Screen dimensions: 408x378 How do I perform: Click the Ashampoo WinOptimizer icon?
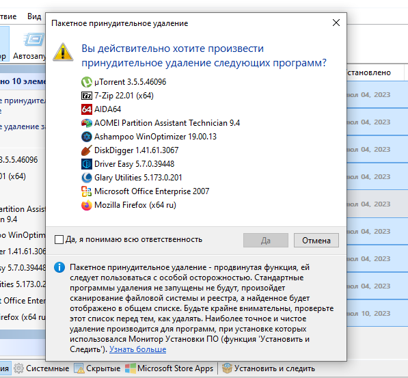86,137
